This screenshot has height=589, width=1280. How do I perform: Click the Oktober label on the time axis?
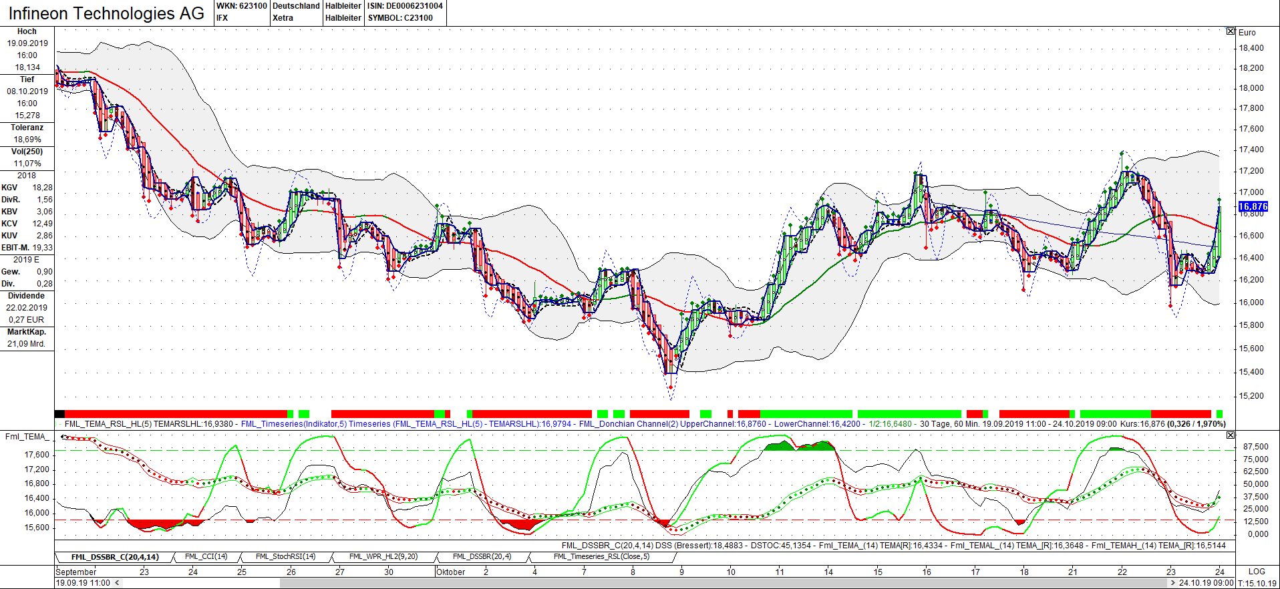coord(451,572)
